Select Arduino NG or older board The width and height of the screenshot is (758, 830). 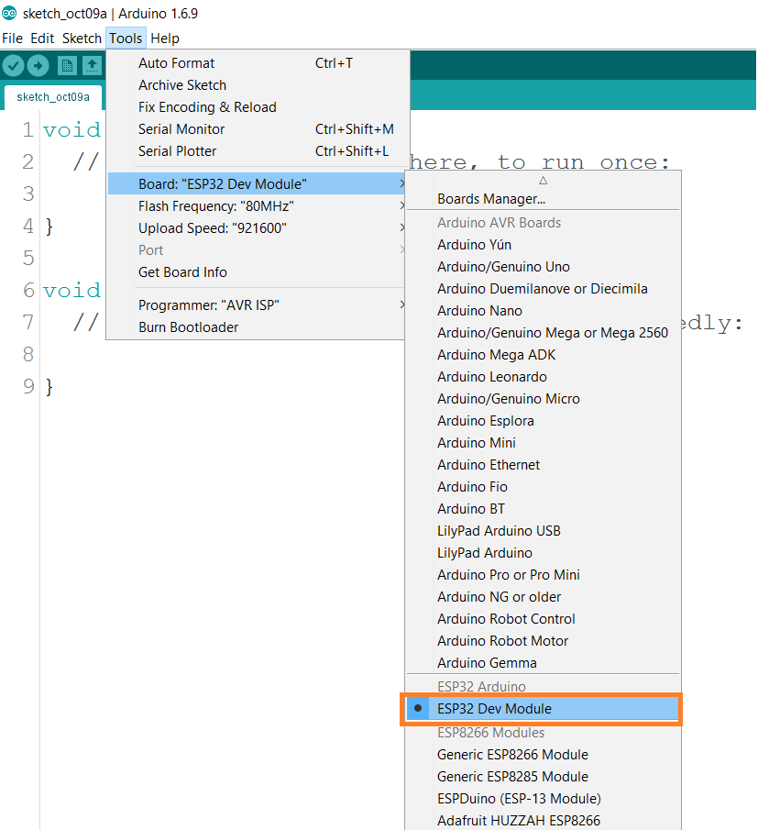[x=544, y=597]
